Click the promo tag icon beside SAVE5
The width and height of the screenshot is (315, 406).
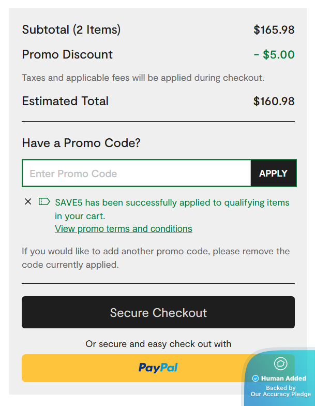[x=44, y=201]
